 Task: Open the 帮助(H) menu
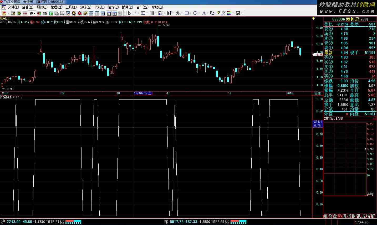(x=157, y=7)
